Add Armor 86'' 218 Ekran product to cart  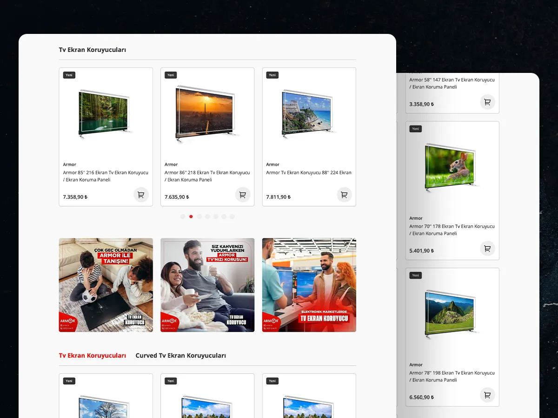tap(243, 195)
